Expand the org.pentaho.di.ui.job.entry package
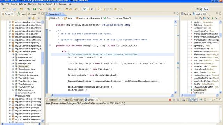This screenshot has height=125, width=223. coord(10,34)
